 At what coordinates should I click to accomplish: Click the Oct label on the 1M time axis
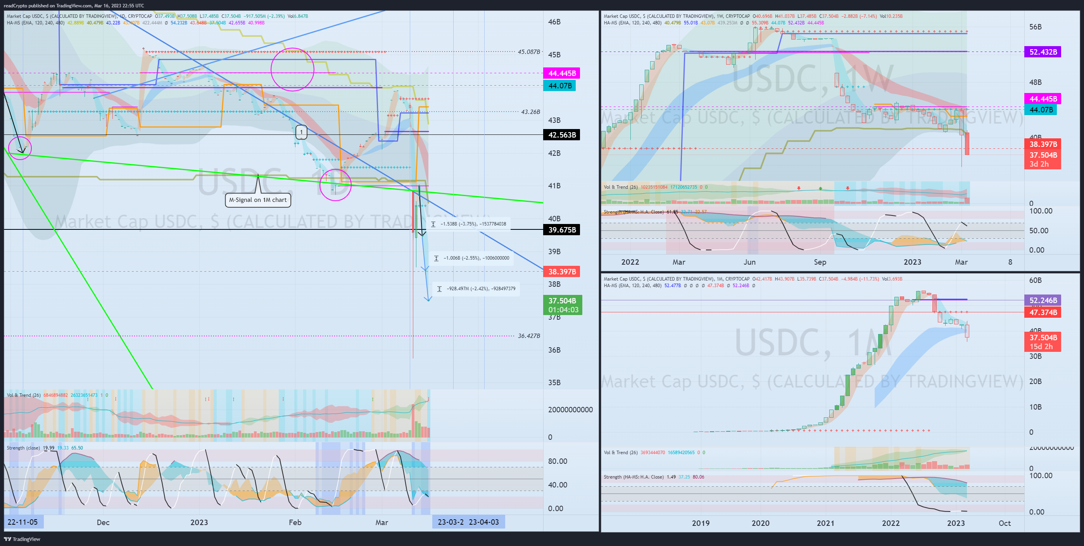1005,523
